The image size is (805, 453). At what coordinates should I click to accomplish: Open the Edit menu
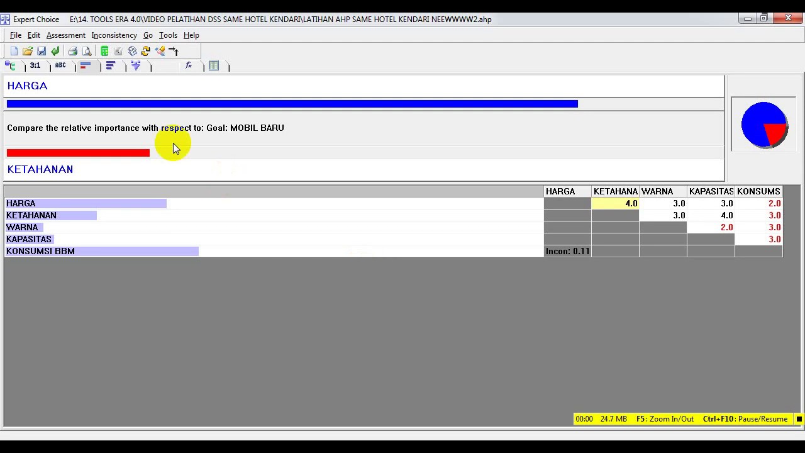34,35
